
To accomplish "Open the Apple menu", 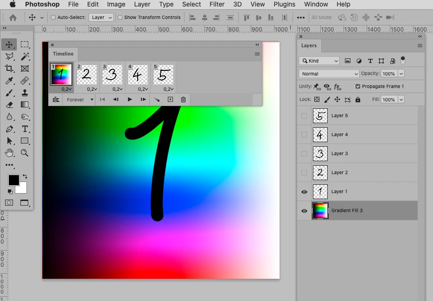I will (13, 4).
